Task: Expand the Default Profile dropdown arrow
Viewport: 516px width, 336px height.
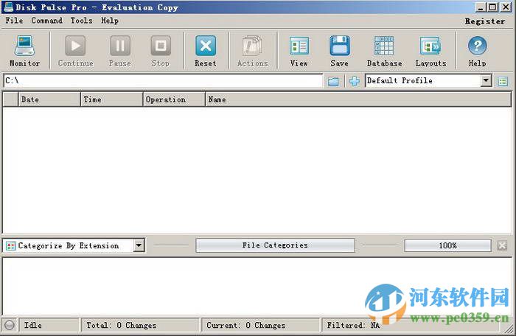Action: click(486, 80)
